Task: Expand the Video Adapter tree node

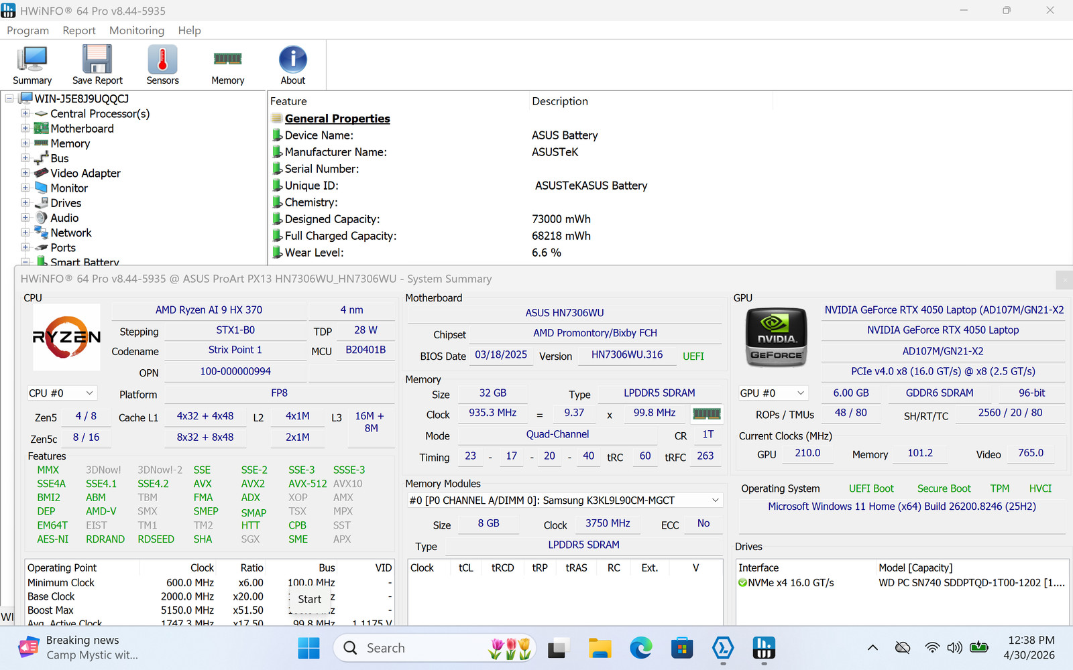Action: (x=25, y=173)
